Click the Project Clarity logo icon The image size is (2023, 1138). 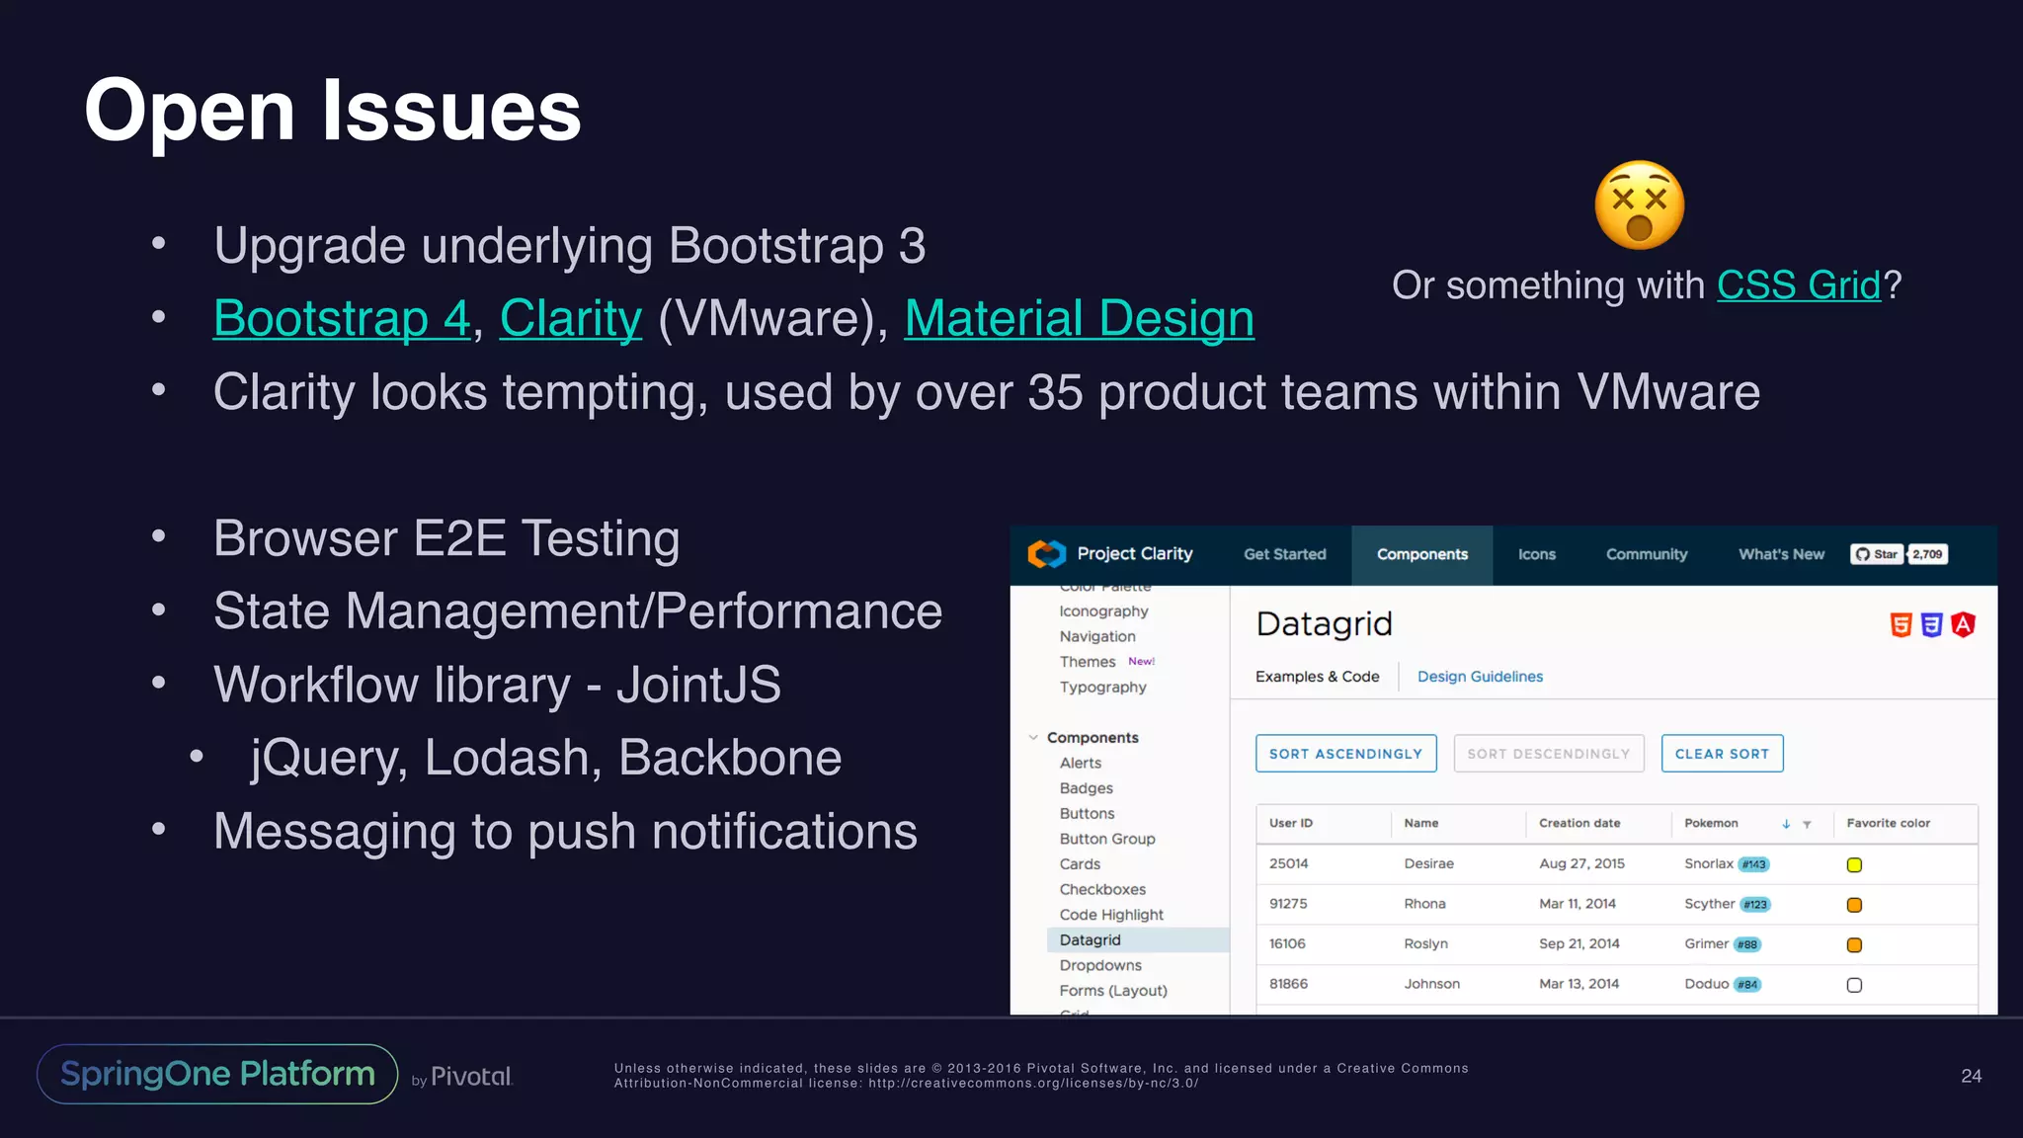(x=1046, y=554)
